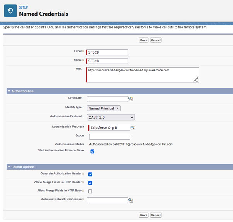Click into the Scope text field
The height and width of the screenshot is (222, 233).
coord(110,137)
